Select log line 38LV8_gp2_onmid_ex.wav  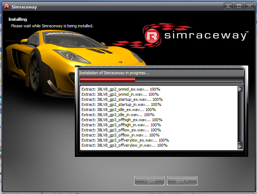120,89
